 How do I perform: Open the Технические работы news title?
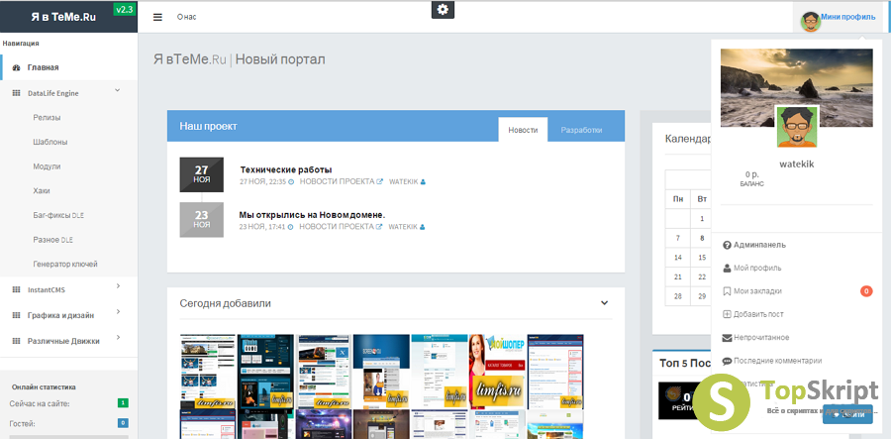pos(286,169)
